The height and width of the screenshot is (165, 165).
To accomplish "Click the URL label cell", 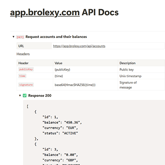I will (34, 46).
